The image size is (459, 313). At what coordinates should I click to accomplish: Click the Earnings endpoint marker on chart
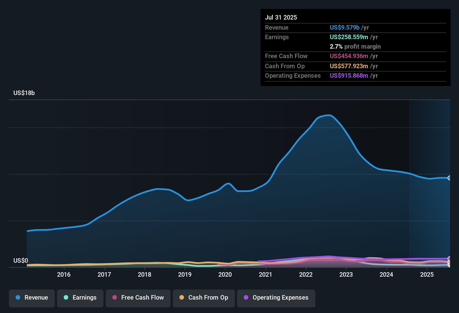[x=449, y=265]
